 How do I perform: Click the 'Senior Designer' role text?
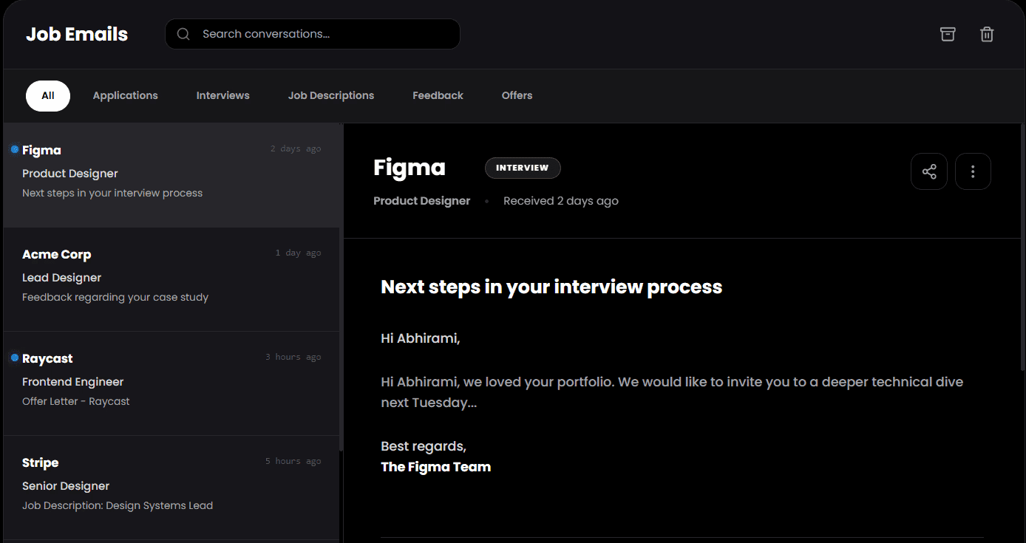point(66,486)
